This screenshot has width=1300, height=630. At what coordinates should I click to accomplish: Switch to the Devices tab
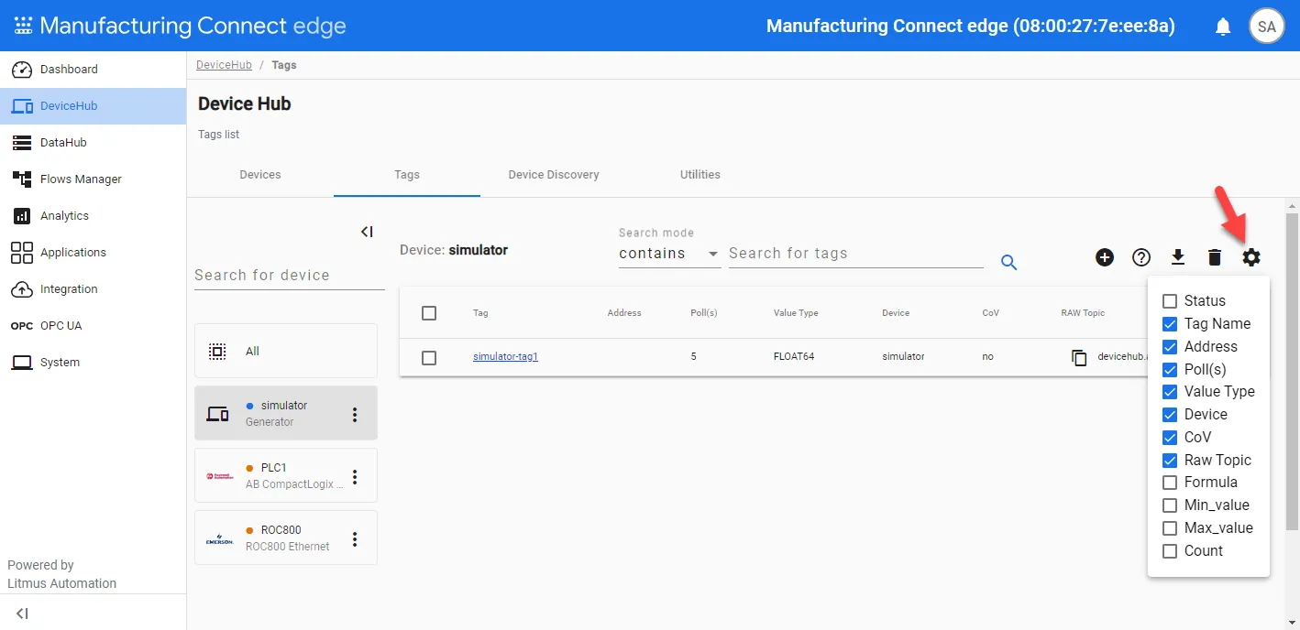260,175
